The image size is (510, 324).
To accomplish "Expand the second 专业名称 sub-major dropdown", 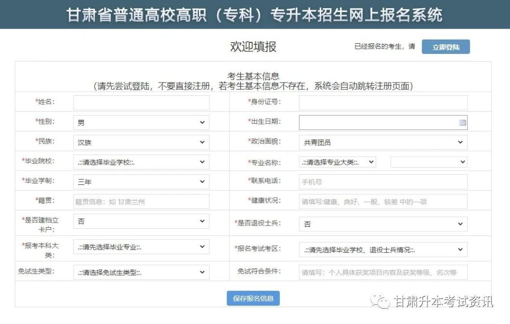I will pyautogui.click(x=428, y=162).
